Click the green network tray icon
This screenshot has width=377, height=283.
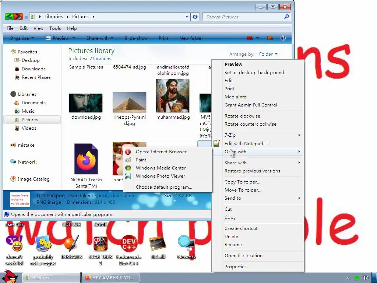pyautogui.click(x=357, y=278)
